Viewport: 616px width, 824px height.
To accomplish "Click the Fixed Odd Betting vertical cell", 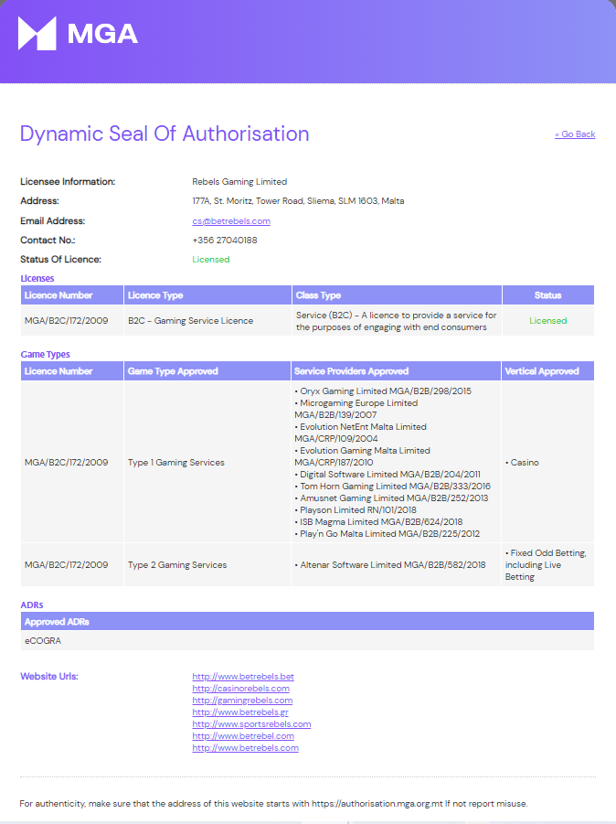I will pos(546,565).
